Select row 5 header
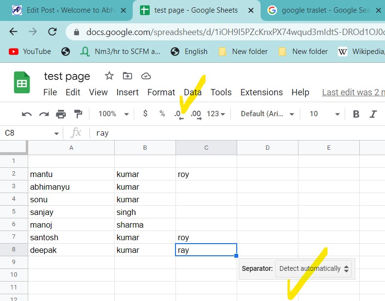The image size is (385, 301). (x=14, y=212)
